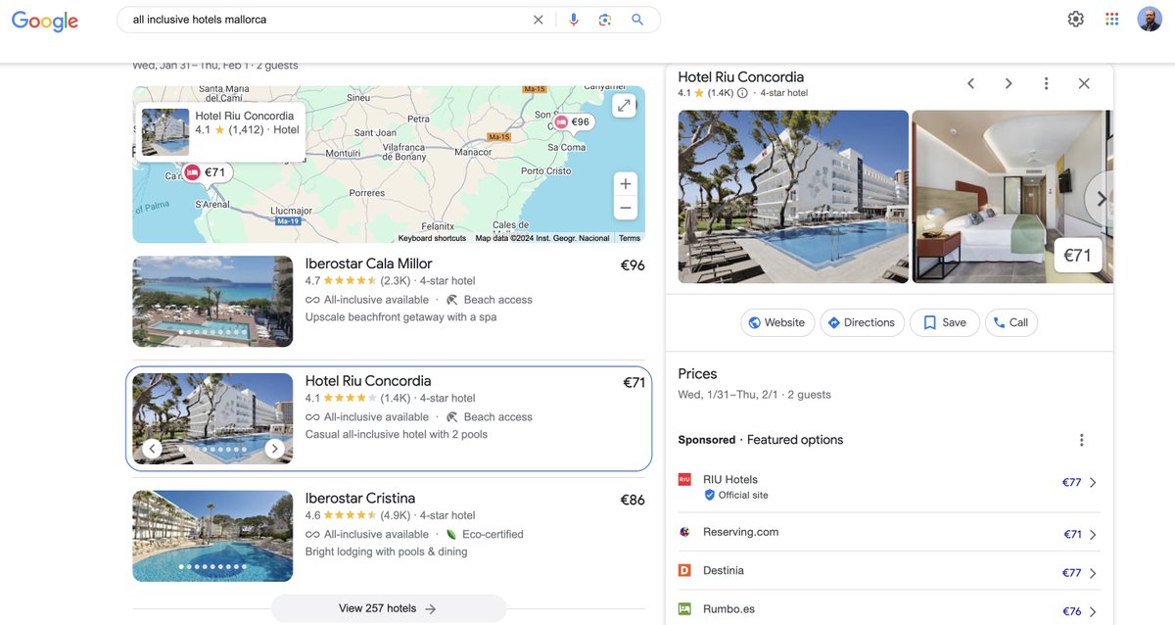Show next photo on Riu Concordia card
Screen dimensions: 1175x625
275,449
